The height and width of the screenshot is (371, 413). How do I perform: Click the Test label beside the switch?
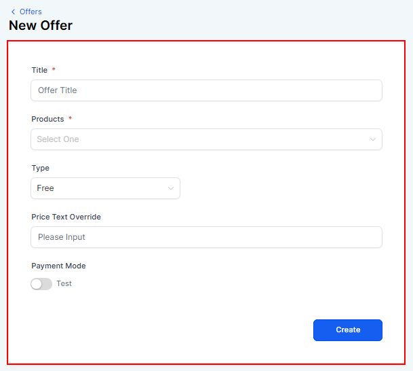pos(64,284)
